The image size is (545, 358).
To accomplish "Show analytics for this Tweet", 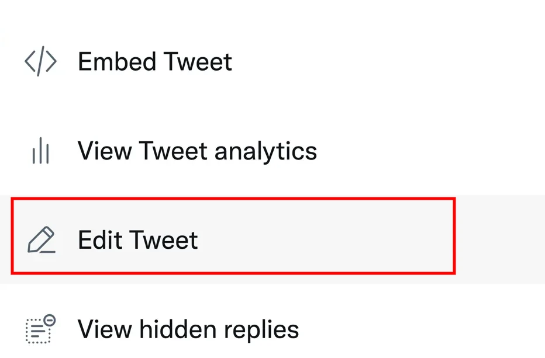I will (197, 151).
